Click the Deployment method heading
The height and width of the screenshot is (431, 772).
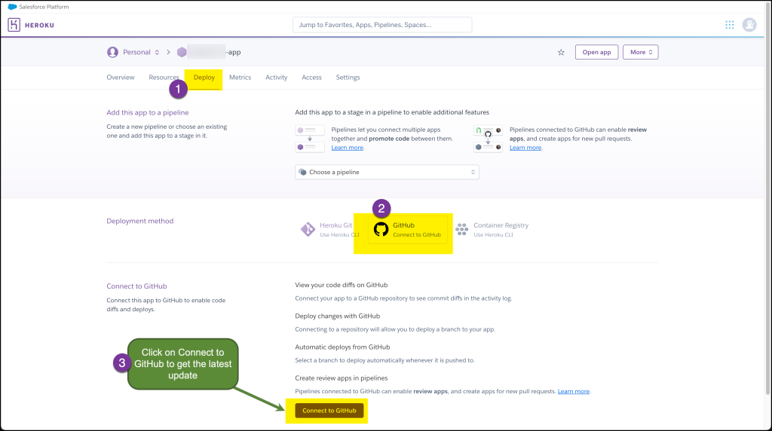139,221
